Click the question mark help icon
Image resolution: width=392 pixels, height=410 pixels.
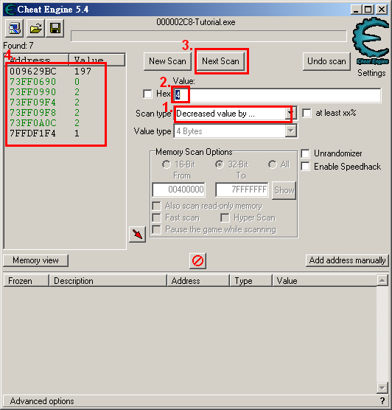382,401
